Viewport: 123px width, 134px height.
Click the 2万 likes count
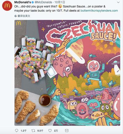pos(56,131)
